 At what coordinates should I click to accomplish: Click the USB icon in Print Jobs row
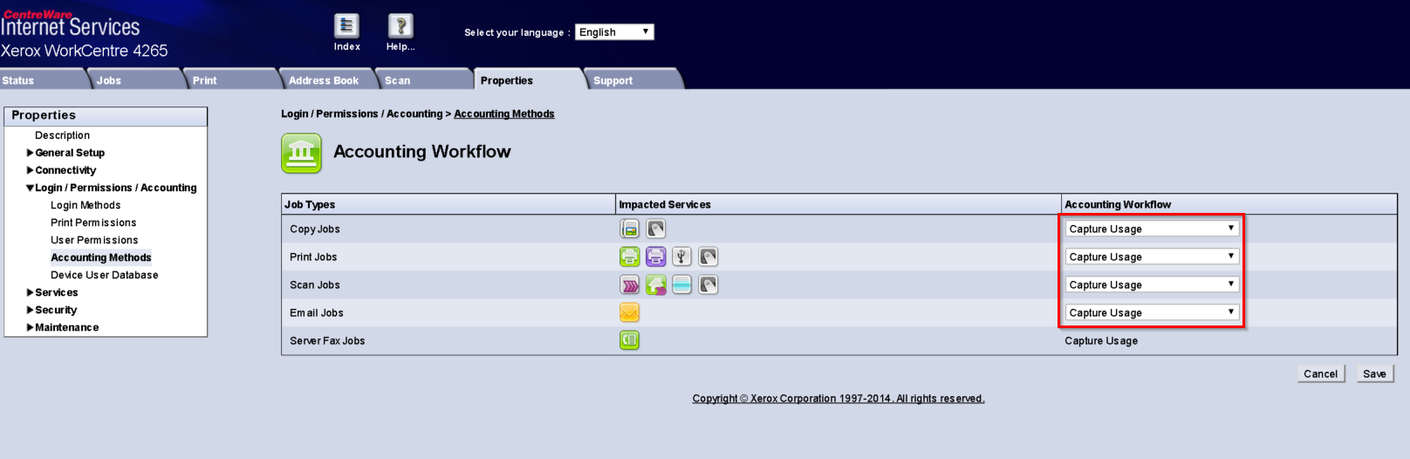point(681,257)
